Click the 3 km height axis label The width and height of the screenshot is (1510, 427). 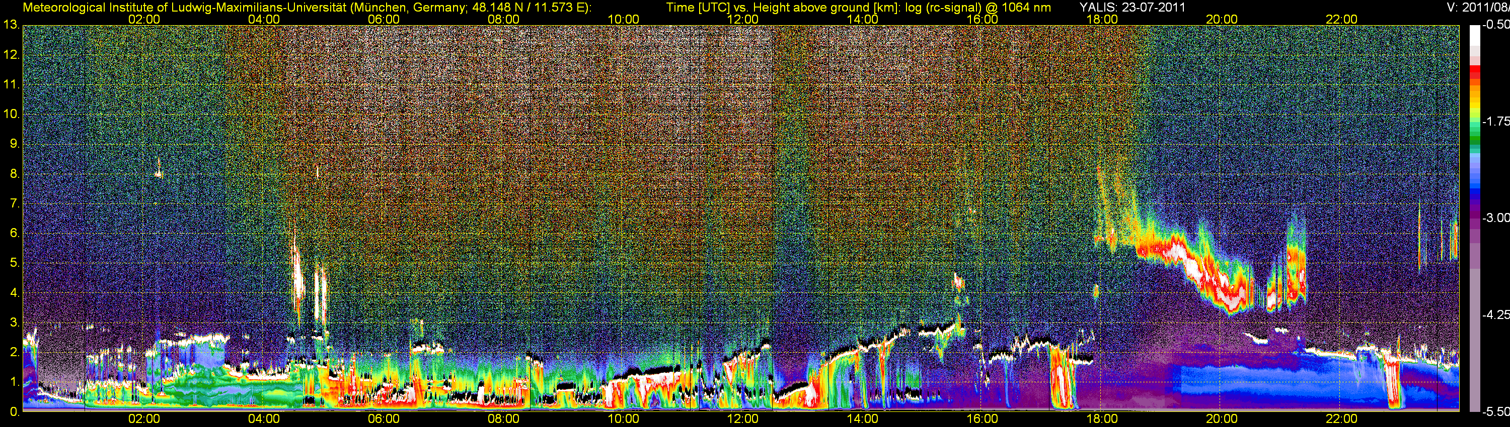[15, 323]
